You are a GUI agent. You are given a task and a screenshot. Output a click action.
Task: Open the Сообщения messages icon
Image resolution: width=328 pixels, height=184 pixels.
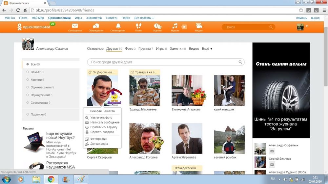(x=75, y=27)
